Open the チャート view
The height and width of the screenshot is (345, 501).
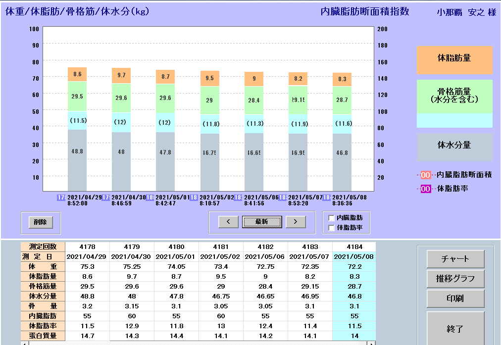[x=455, y=259]
